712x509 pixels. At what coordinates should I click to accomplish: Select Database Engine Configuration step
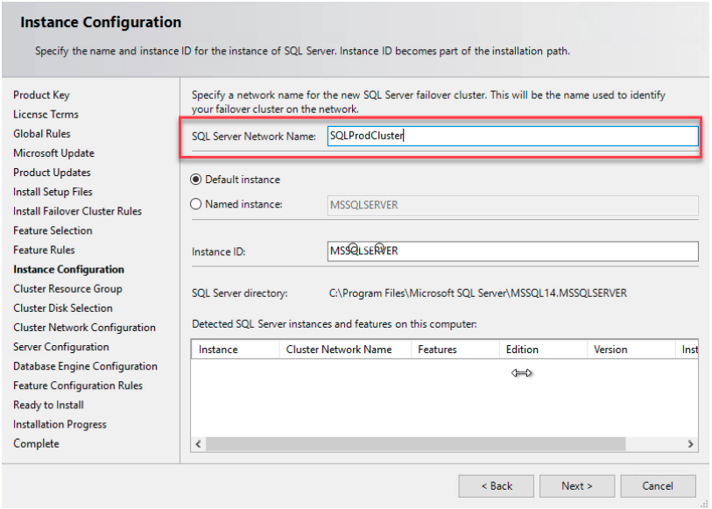[85, 366]
